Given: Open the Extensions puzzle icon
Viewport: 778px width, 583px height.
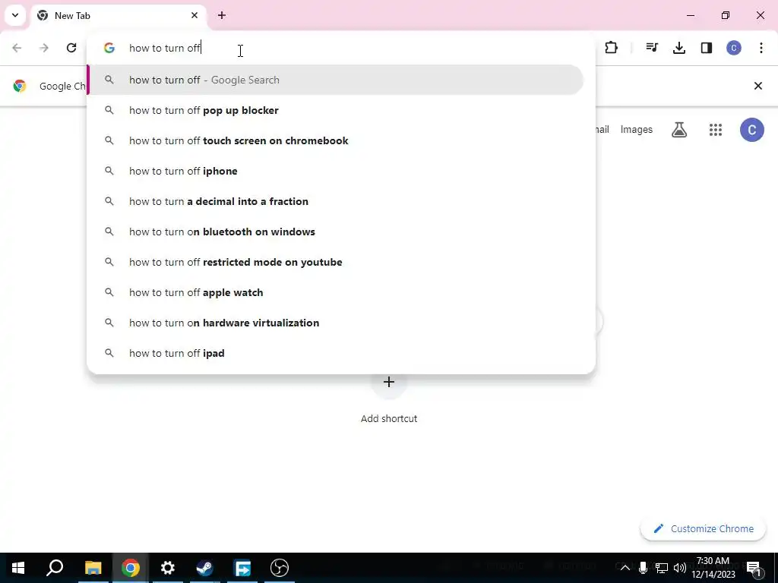Looking at the screenshot, I should [x=612, y=48].
